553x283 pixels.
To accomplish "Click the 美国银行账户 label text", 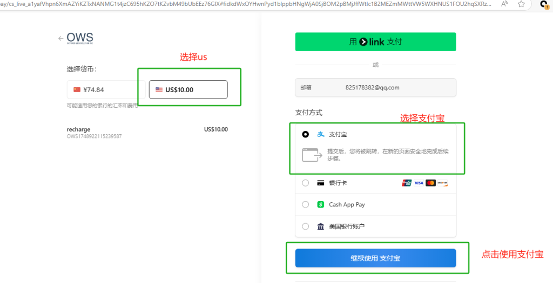I will point(347,226).
